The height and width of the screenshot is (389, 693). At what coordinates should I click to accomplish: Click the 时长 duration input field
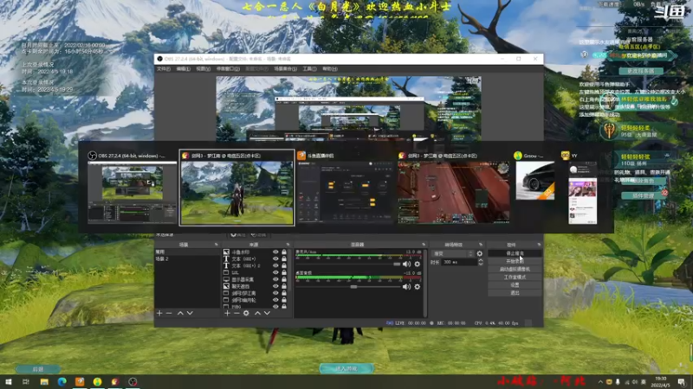click(x=460, y=262)
